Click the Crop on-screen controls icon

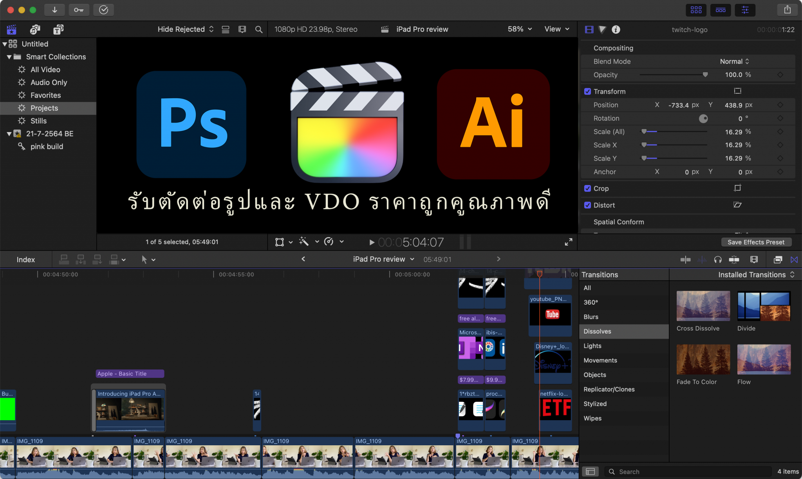[x=737, y=188]
